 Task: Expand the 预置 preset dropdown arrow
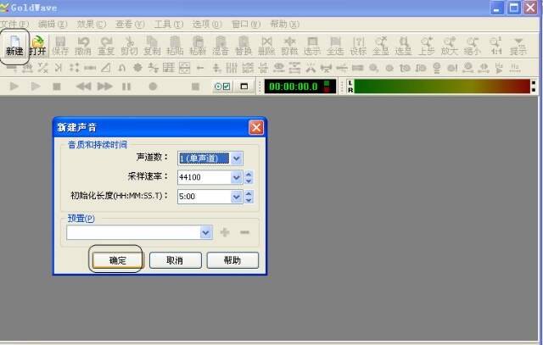coord(205,232)
